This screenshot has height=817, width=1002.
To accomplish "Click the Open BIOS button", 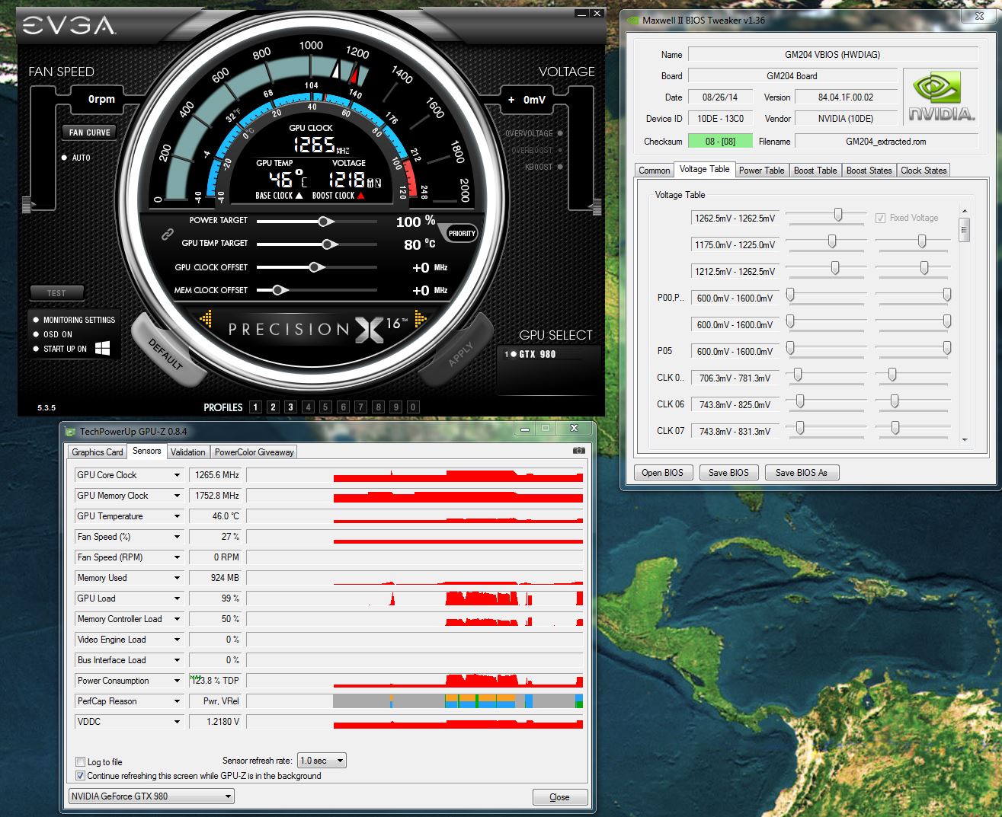I will (x=662, y=473).
